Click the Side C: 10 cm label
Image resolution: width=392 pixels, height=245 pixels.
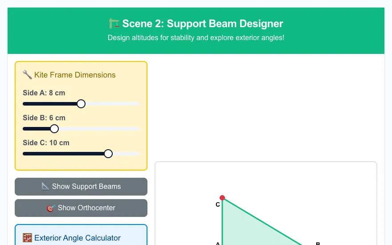click(x=46, y=143)
